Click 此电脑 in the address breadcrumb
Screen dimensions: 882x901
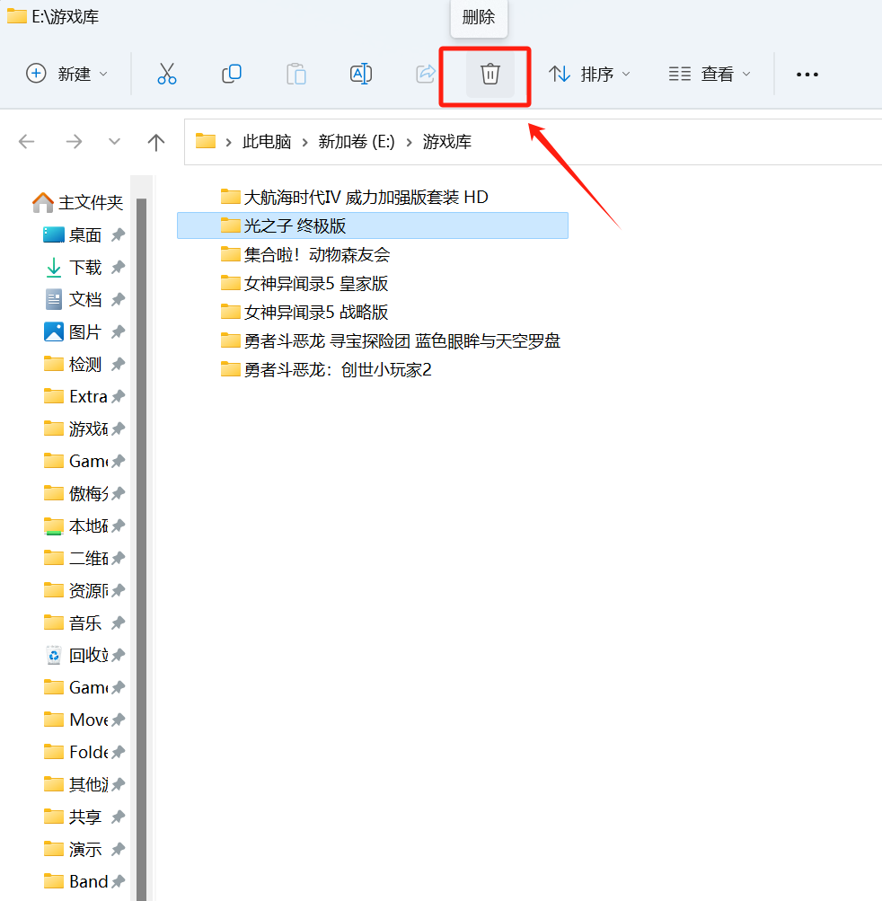click(267, 141)
